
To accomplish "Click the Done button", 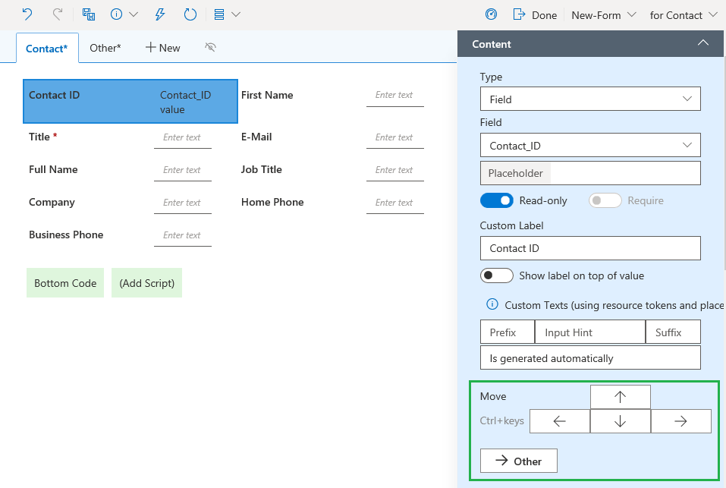I will click(536, 15).
